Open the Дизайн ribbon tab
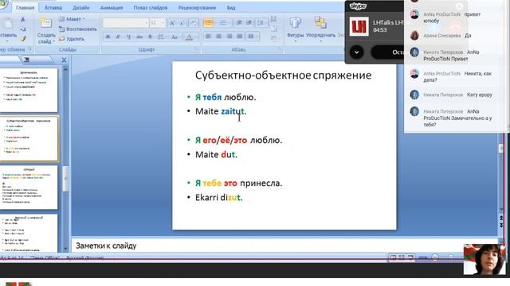The height and width of the screenshot is (286, 510). pyautogui.click(x=81, y=7)
